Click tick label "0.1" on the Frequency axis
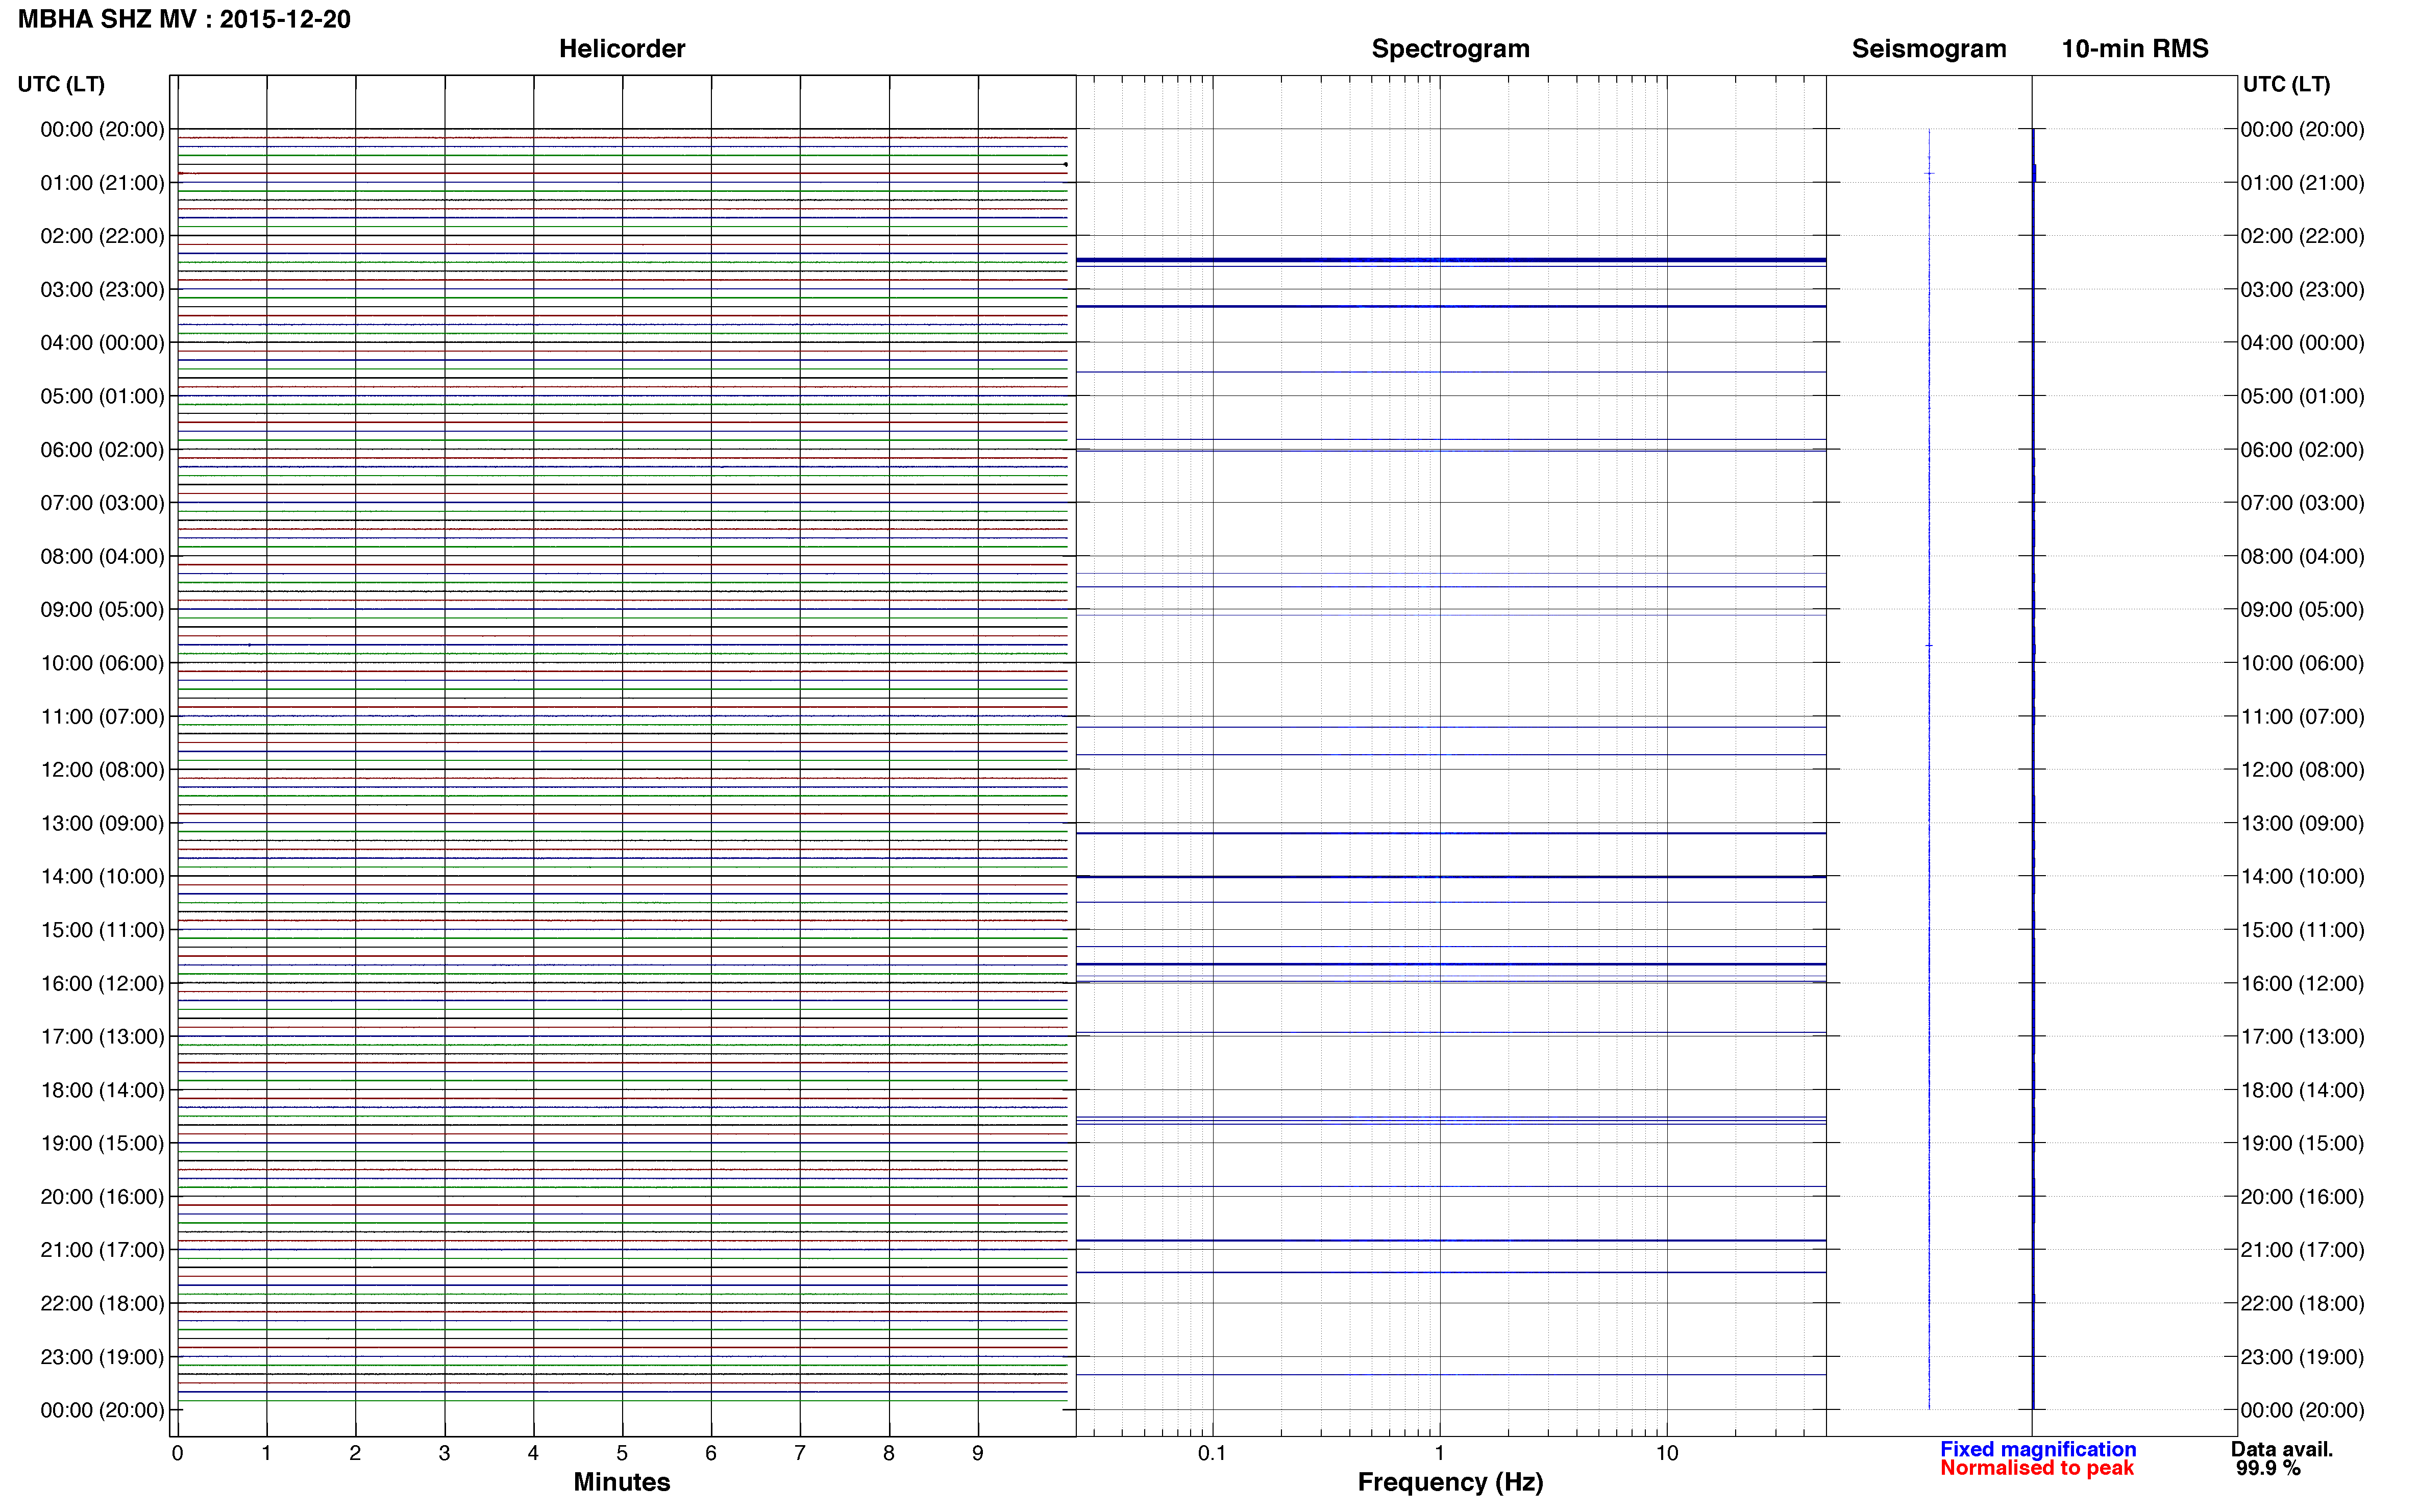 click(1212, 1453)
